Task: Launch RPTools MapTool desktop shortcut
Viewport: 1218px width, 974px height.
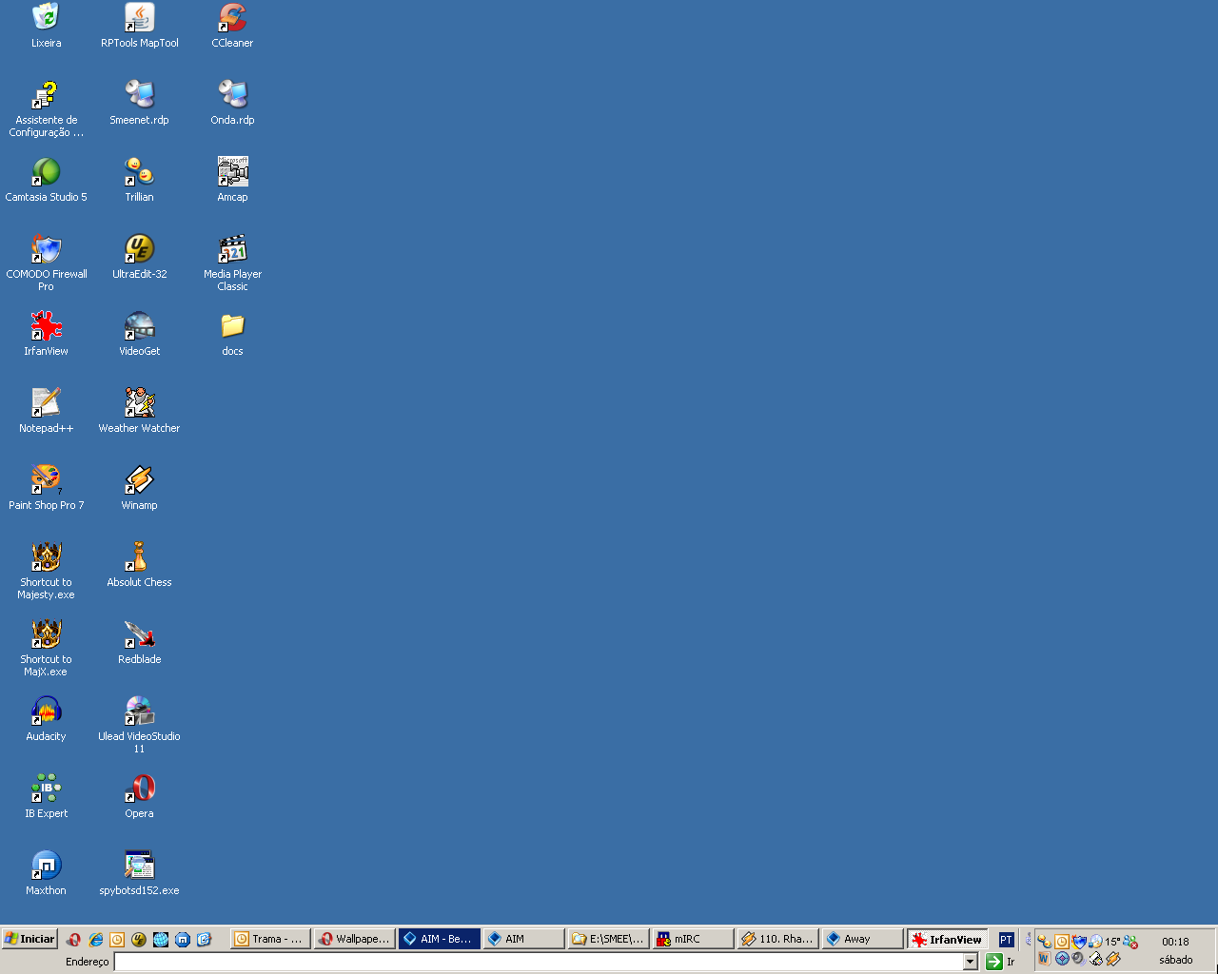Action: tap(139, 24)
